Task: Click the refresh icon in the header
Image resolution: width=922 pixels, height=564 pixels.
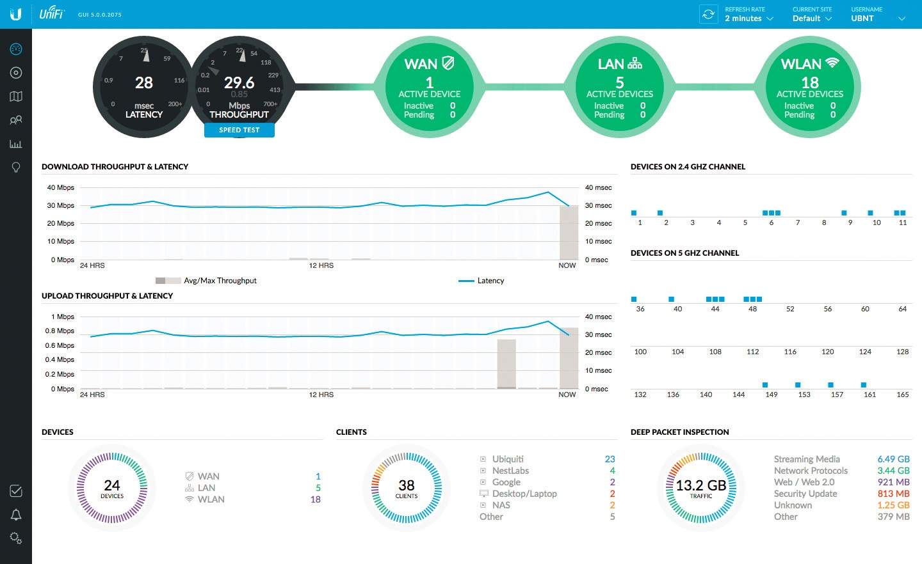Action: pyautogui.click(x=708, y=14)
